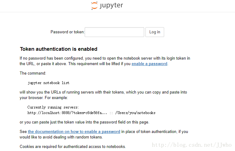The width and height of the screenshot is (235, 151).
Task: Click the "Password or token:" label
Action: coord(67,32)
